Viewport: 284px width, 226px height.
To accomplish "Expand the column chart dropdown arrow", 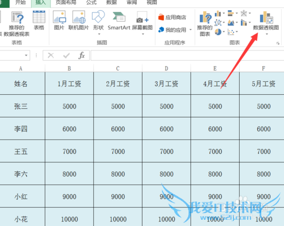I will [224, 13].
